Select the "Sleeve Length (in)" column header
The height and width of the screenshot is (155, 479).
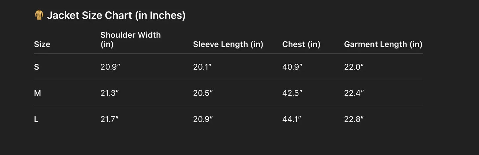[x=228, y=44]
